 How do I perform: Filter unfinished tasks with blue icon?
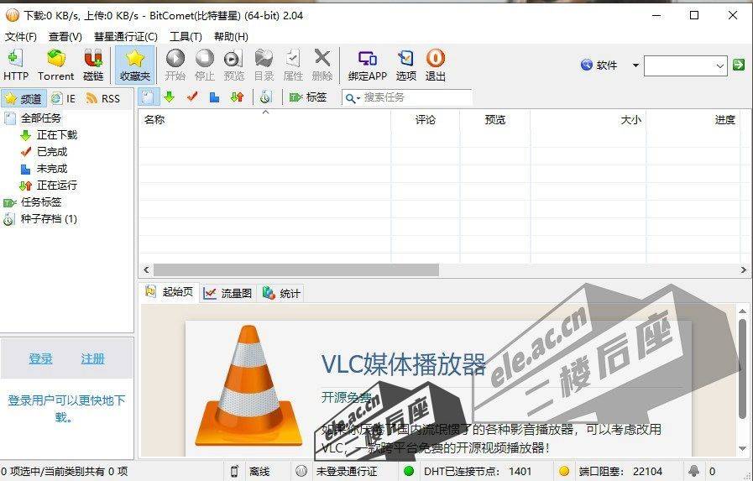tap(215, 97)
